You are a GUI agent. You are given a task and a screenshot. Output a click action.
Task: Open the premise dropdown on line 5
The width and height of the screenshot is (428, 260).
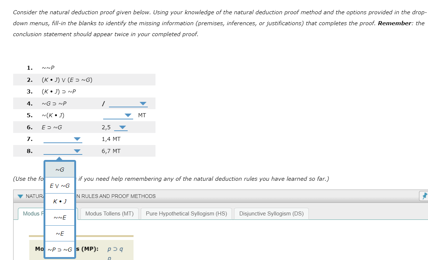(128, 115)
